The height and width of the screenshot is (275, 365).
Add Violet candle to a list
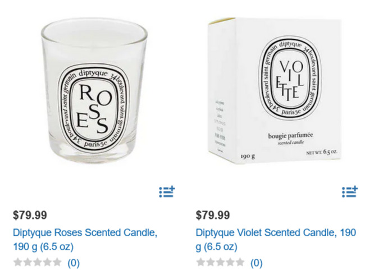[x=350, y=192]
